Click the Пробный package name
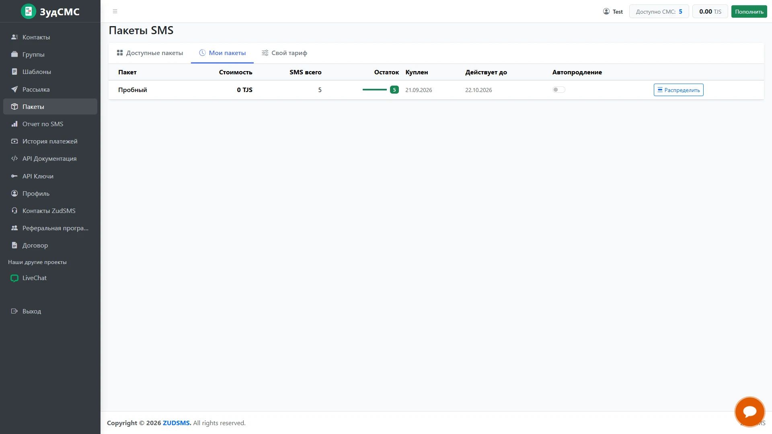772x434 pixels. 133,90
